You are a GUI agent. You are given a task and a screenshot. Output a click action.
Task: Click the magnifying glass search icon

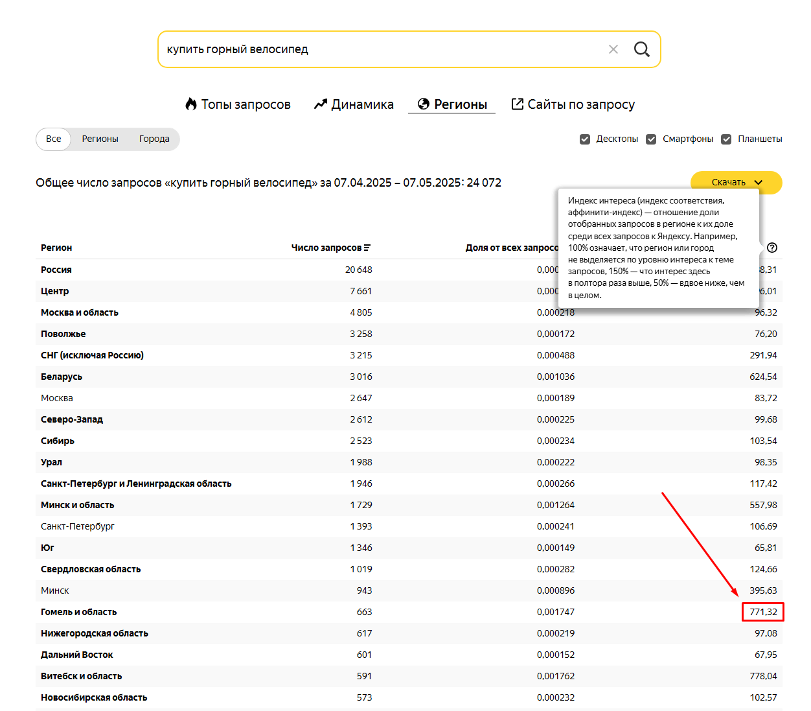click(641, 49)
